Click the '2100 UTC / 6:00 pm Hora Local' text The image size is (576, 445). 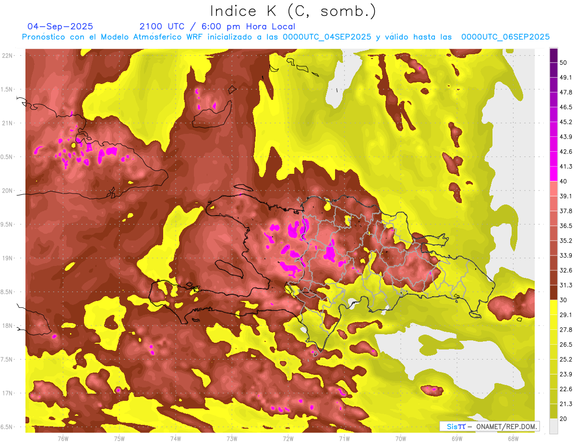(x=217, y=26)
